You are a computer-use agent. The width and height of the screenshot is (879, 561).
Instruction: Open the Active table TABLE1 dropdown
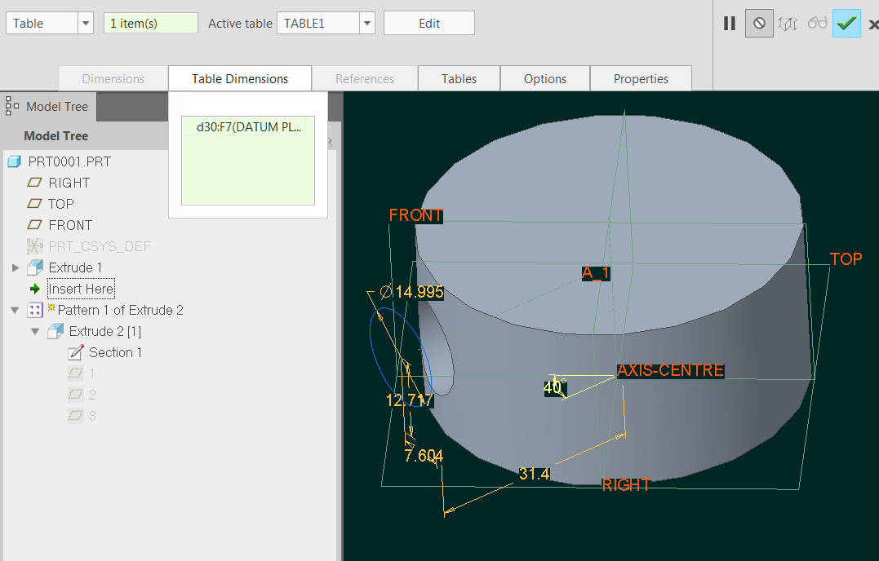(366, 23)
